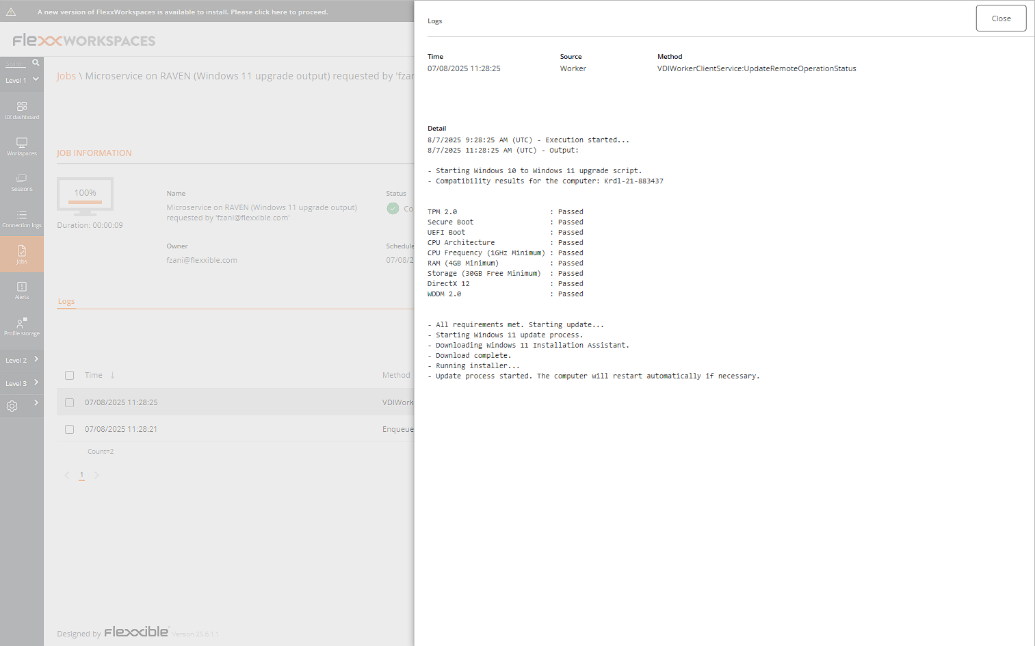Click the VDIWorkerClientService method value
Screen dimensions: 1035x646
click(757, 68)
